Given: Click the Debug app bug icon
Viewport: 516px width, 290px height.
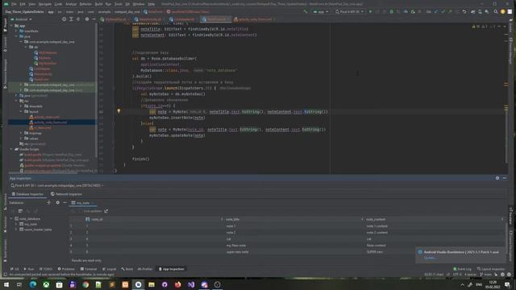Looking at the screenshot, I should pyautogui.click(x=391, y=11).
